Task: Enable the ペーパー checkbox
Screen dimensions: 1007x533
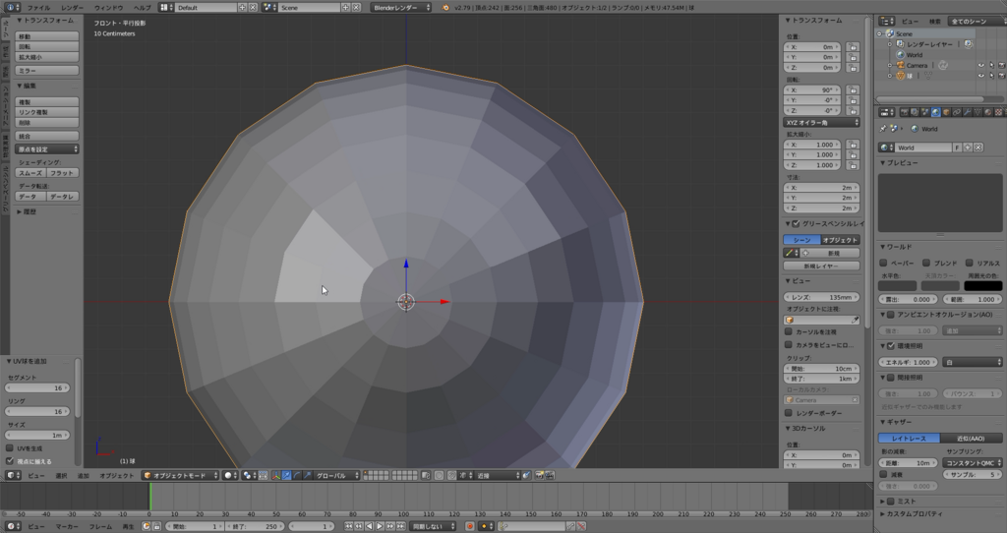Action: (x=884, y=263)
